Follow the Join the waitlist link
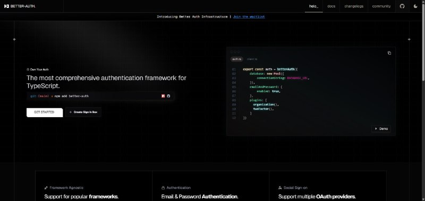 [249, 17]
